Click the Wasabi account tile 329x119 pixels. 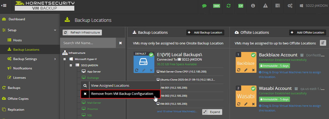[x=246, y=96]
